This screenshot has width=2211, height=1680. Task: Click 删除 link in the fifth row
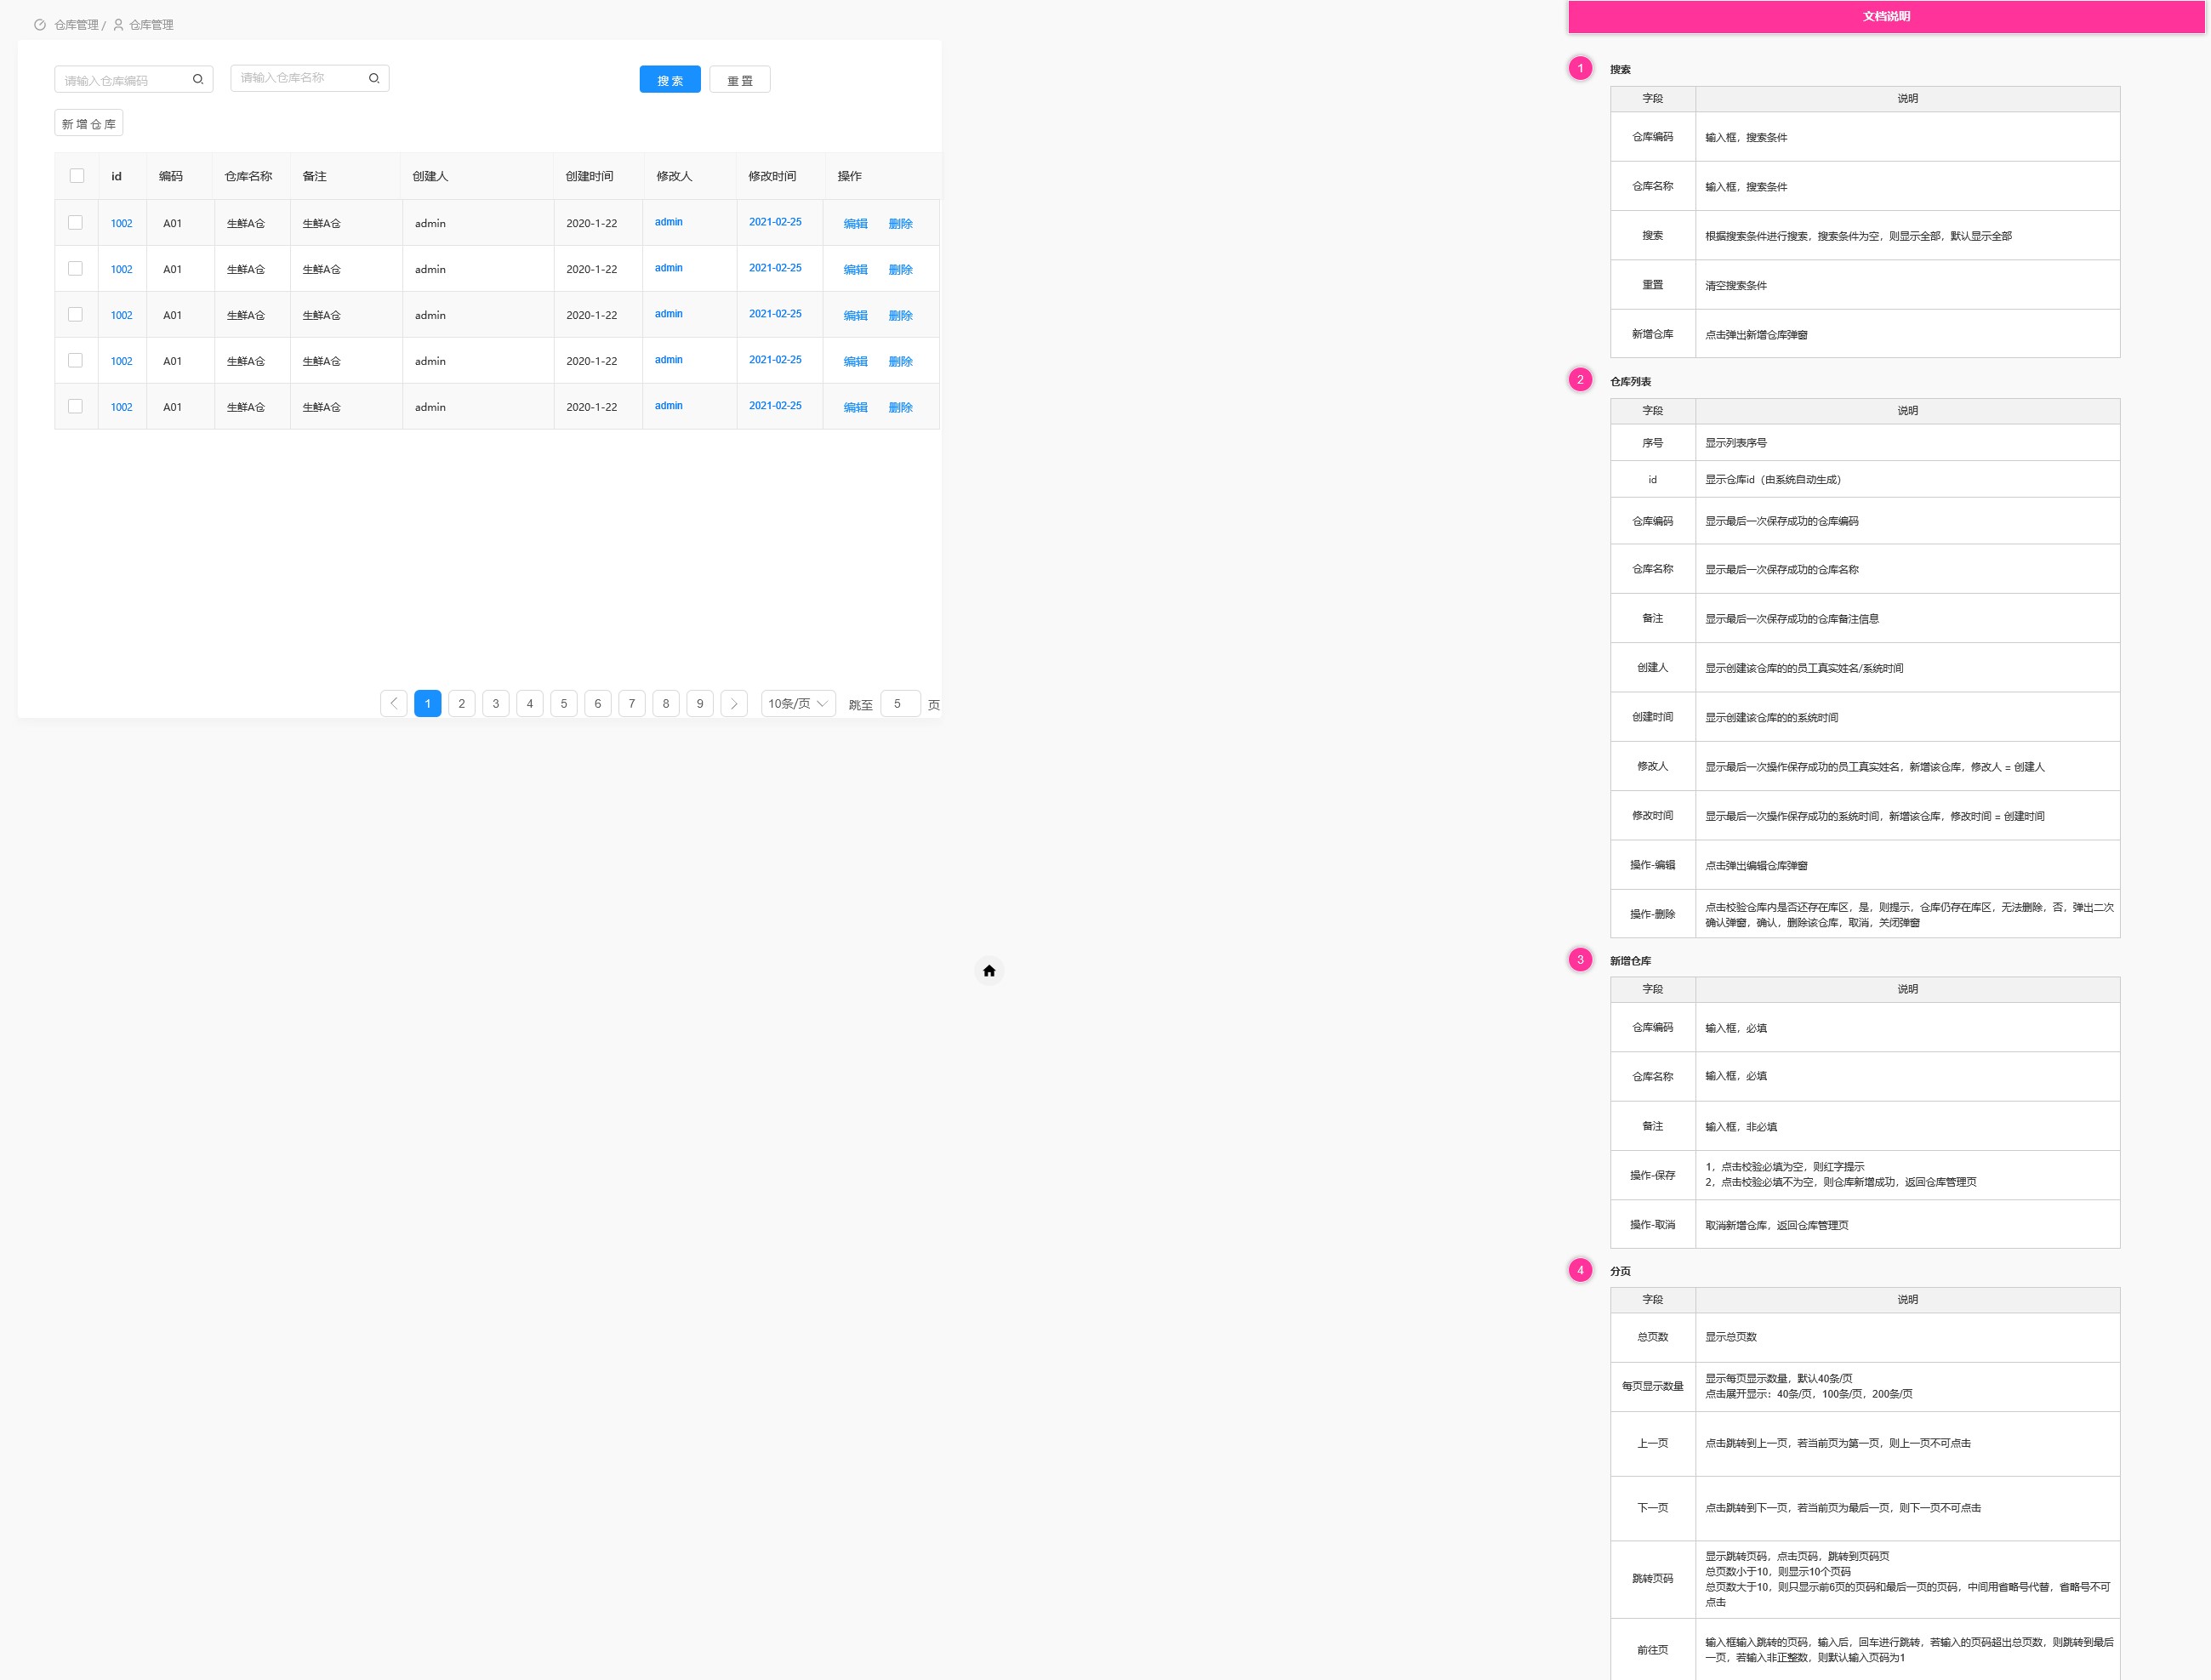pyautogui.click(x=900, y=407)
